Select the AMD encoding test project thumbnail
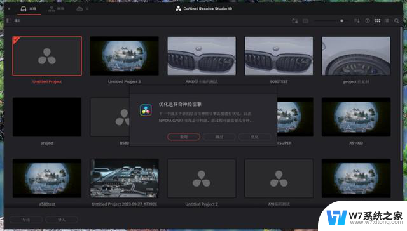This screenshot has height=231, width=407. point(202,56)
